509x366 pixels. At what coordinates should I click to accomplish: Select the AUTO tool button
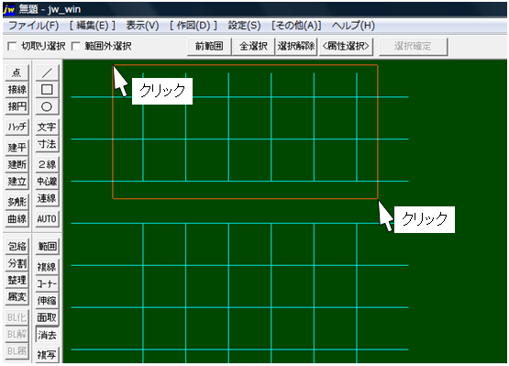tap(47, 219)
